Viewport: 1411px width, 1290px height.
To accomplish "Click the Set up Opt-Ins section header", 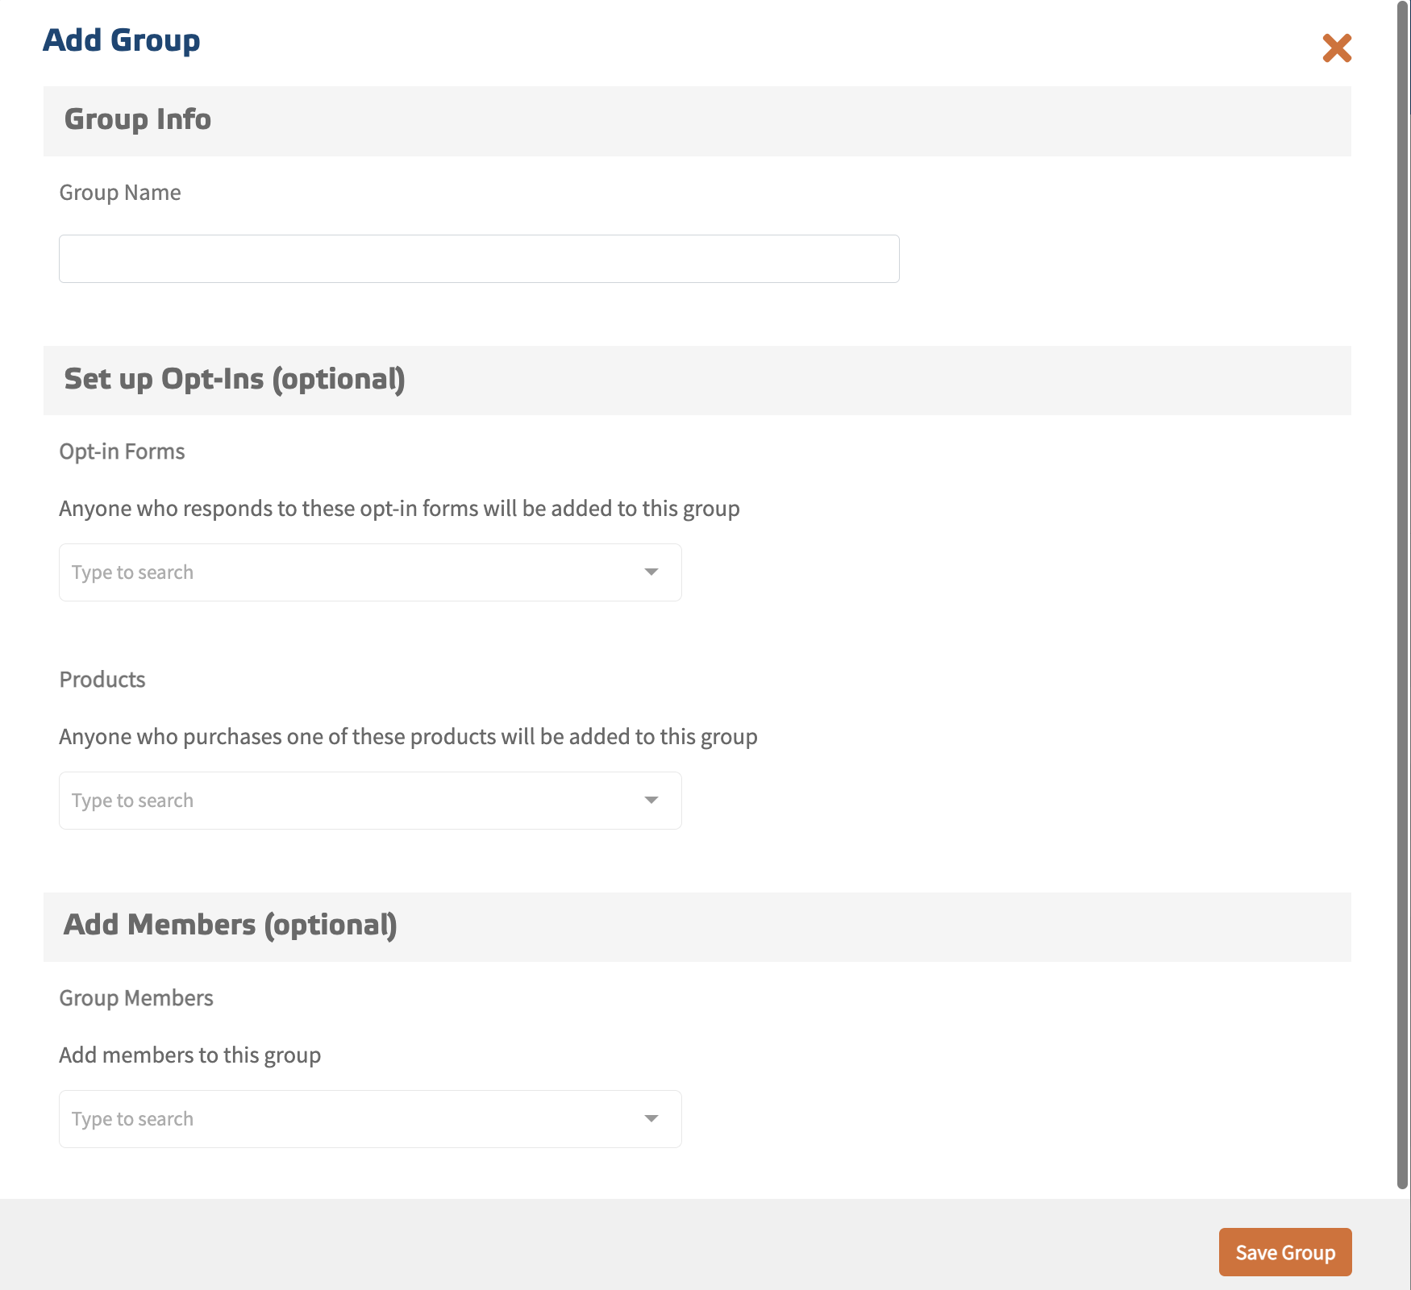I will click(234, 379).
